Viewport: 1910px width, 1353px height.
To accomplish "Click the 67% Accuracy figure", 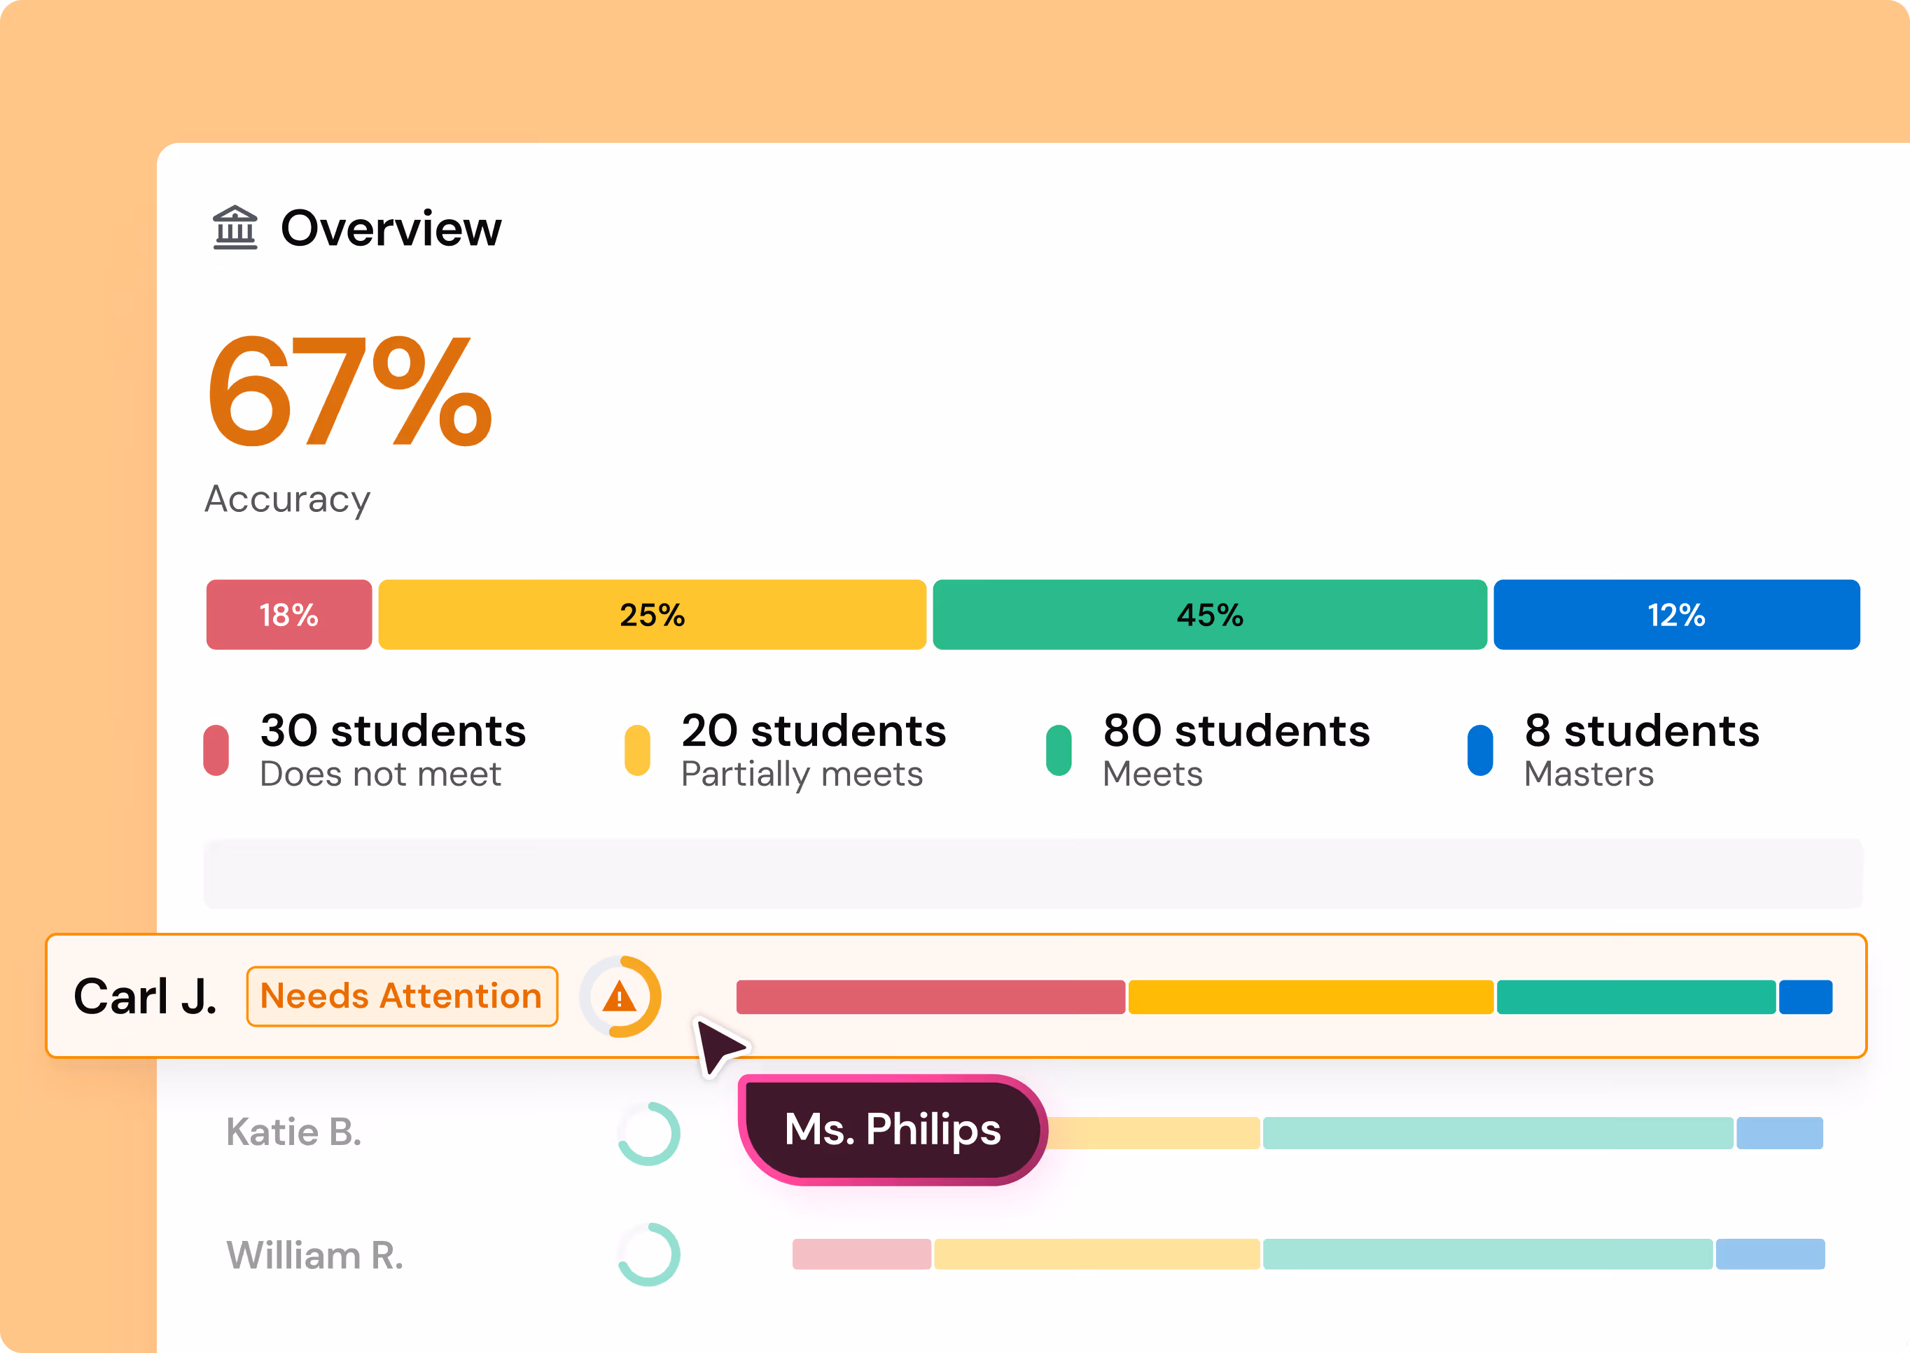I will (350, 391).
